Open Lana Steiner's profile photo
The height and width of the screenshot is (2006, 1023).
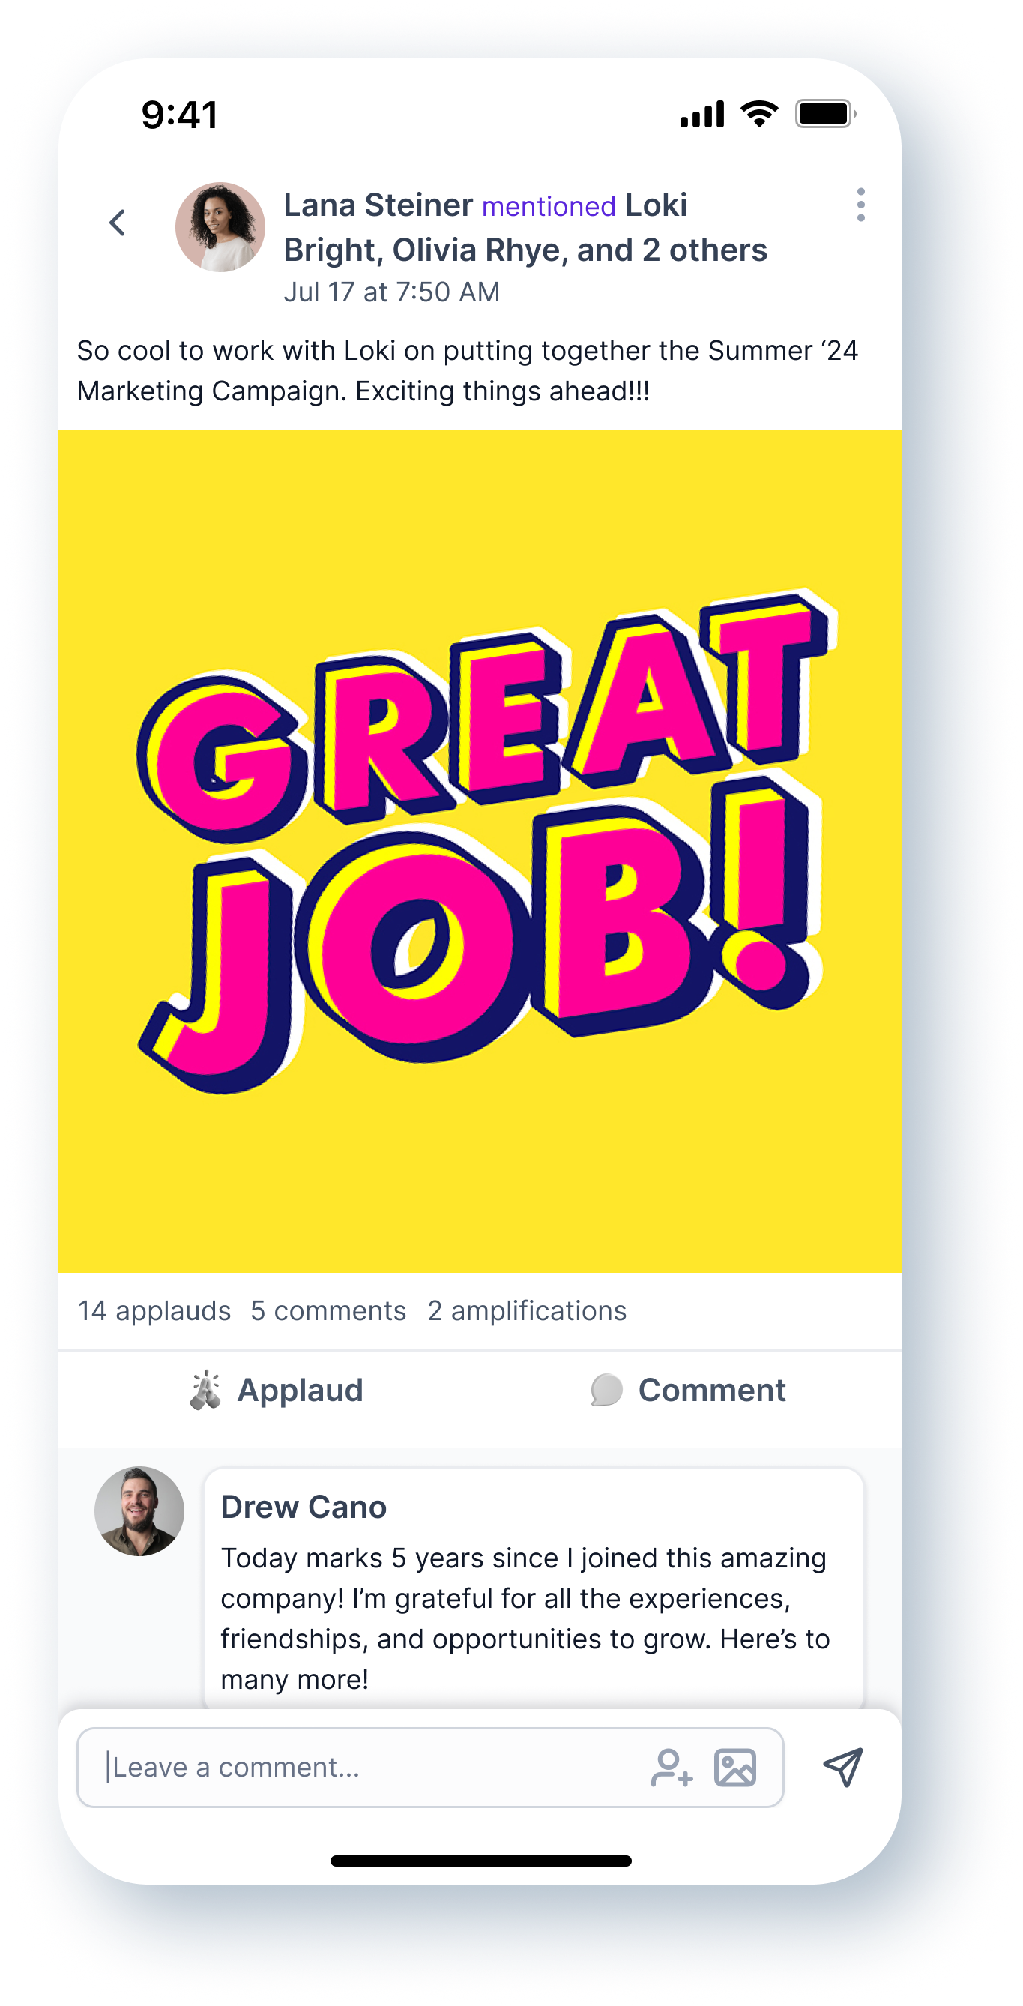pos(220,227)
